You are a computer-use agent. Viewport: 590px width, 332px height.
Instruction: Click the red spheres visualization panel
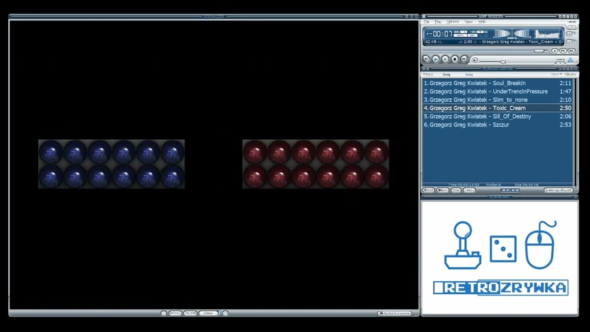point(316,164)
